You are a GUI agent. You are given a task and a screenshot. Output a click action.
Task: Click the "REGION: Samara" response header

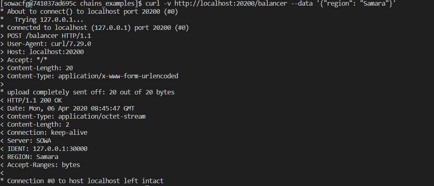tap(33, 157)
